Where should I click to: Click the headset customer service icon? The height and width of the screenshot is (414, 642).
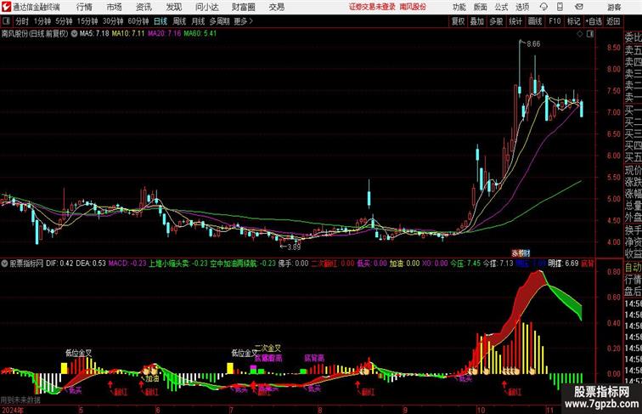(x=543, y=7)
